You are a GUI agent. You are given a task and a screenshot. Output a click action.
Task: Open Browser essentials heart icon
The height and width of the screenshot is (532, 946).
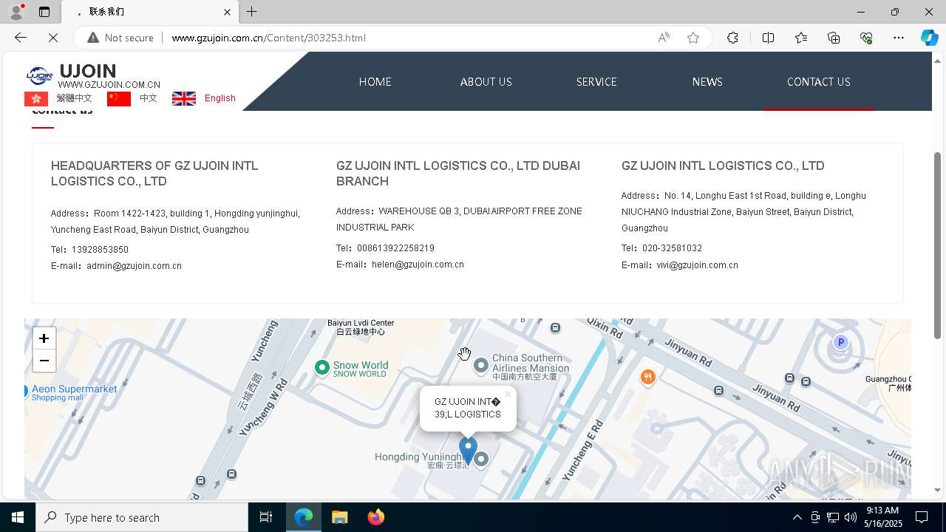pyautogui.click(x=866, y=38)
